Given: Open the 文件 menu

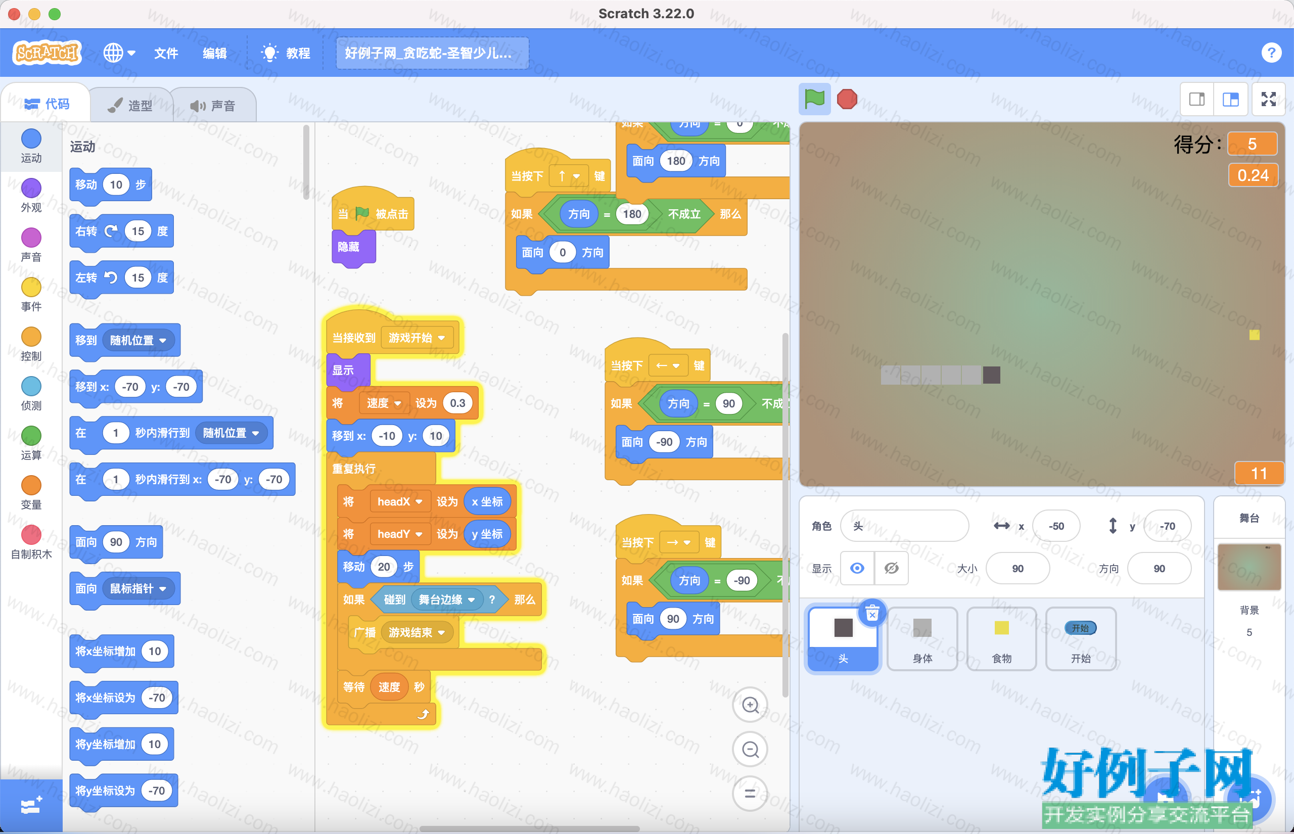Looking at the screenshot, I should (x=166, y=53).
